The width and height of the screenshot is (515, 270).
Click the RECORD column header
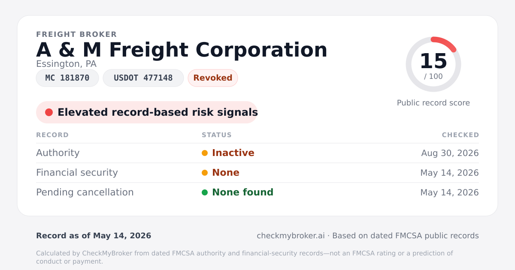pyautogui.click(x=52, y=135)
